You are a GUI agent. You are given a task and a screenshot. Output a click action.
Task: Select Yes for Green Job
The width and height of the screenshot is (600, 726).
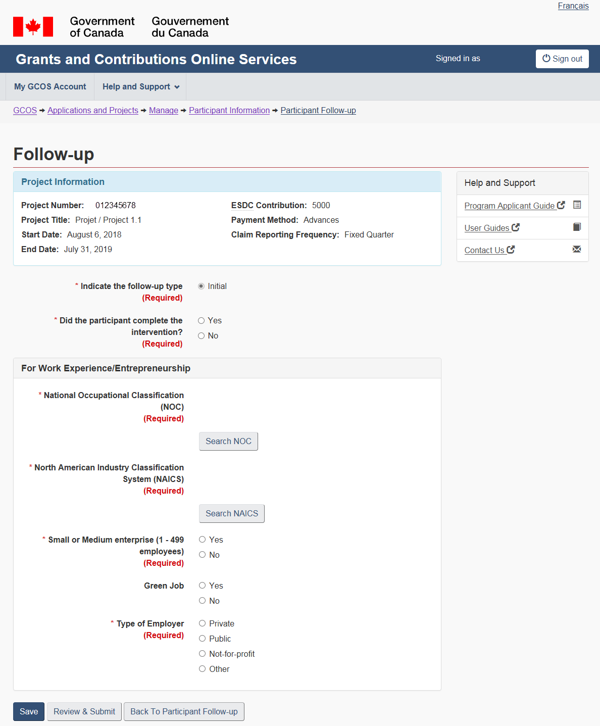[x=203, y=586]
